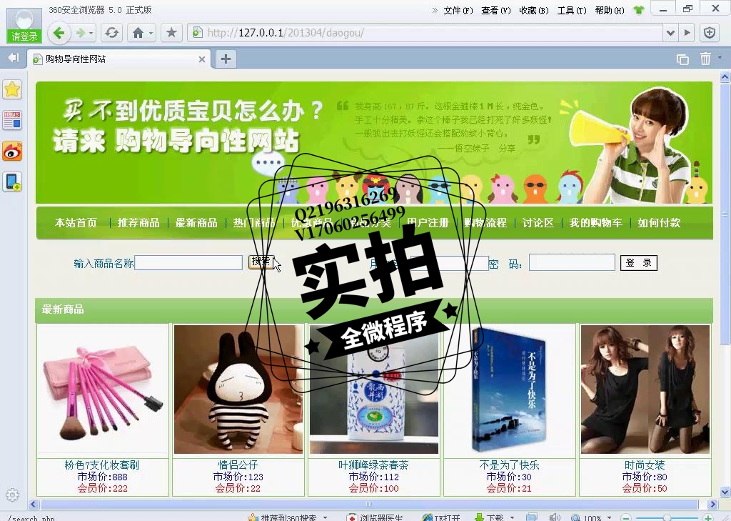731x521 pixels.
Task: Click the zoom in plus button
Action: tap(707, 517)
